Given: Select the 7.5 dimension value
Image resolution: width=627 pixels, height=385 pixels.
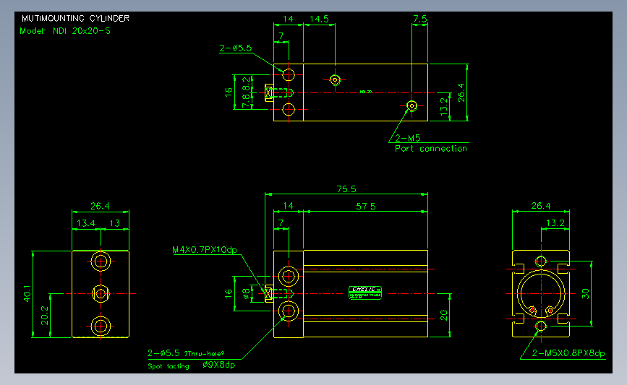Looking at the screenshot, I should [420, 19].
